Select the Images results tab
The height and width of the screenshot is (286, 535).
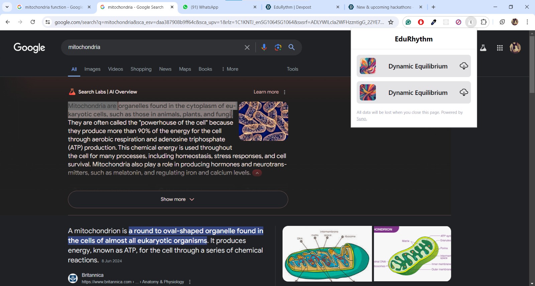92,69
